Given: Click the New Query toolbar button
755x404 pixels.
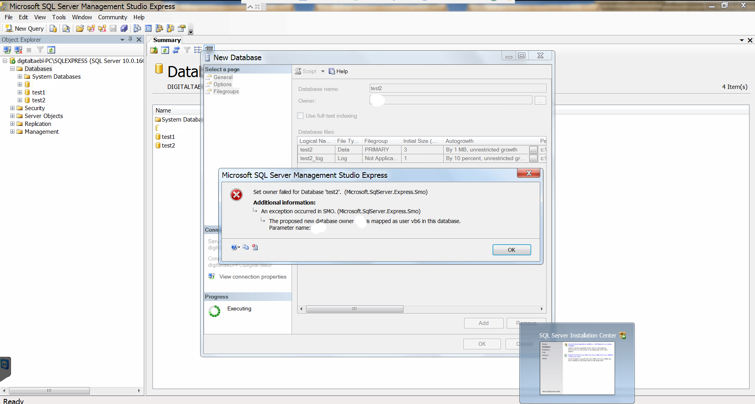Looking at the screenshot, I should tap(24, 28).
